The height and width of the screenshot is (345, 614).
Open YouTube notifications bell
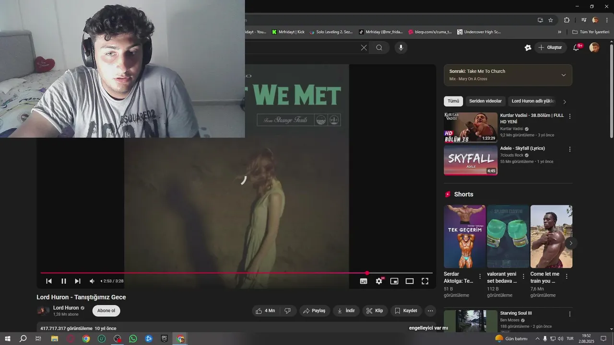tap(577, 47)
